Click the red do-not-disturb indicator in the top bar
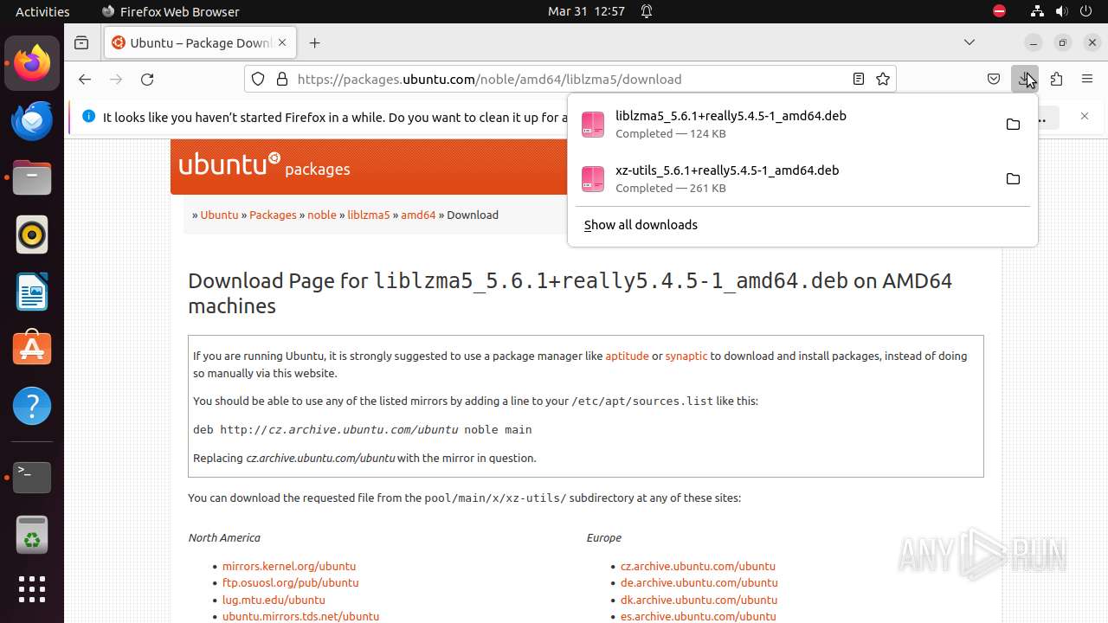Image resolution: width=1108 pixels, height=623 pixels. pyautogui.click(x=999, y=11)
